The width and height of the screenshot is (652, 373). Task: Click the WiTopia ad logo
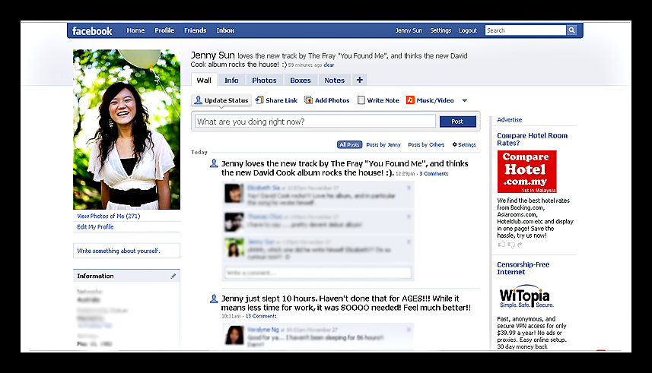coord(525,296)
